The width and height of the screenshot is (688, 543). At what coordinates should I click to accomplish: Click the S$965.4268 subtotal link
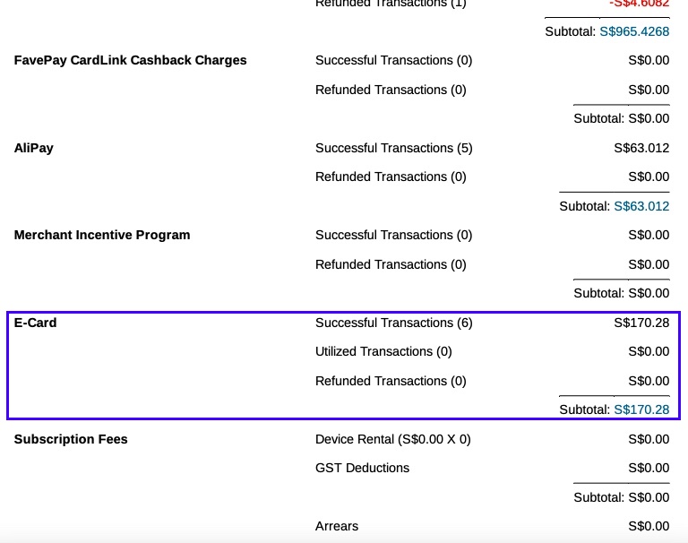tap(634, 31)
